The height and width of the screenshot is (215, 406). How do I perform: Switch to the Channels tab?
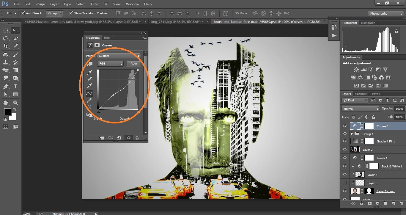click(x=361, y=94)
